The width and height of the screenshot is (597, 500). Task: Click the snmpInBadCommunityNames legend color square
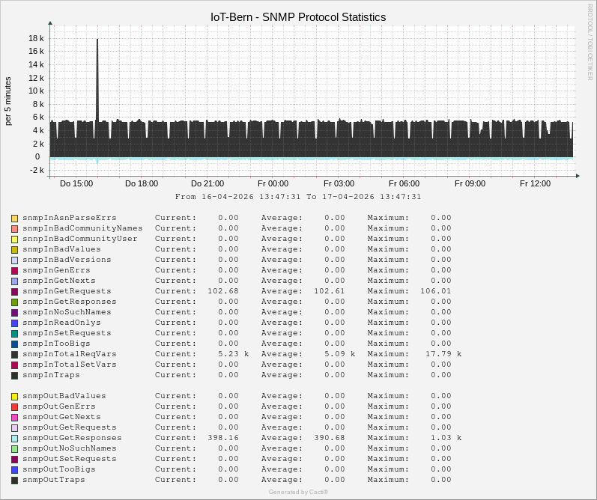click(14, 228)
